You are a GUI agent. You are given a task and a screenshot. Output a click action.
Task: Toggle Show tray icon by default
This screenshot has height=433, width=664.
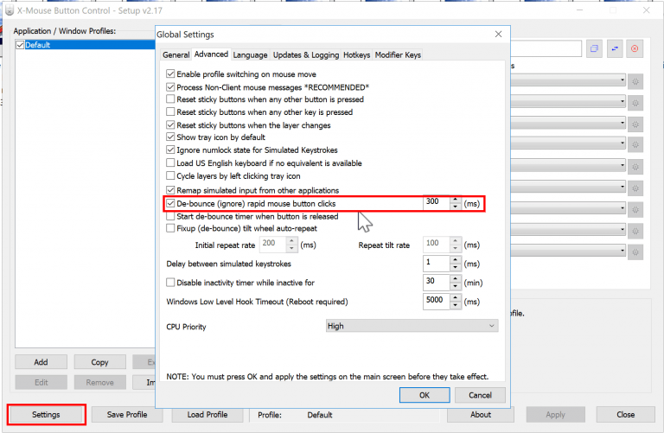click(x=170, y=137)
